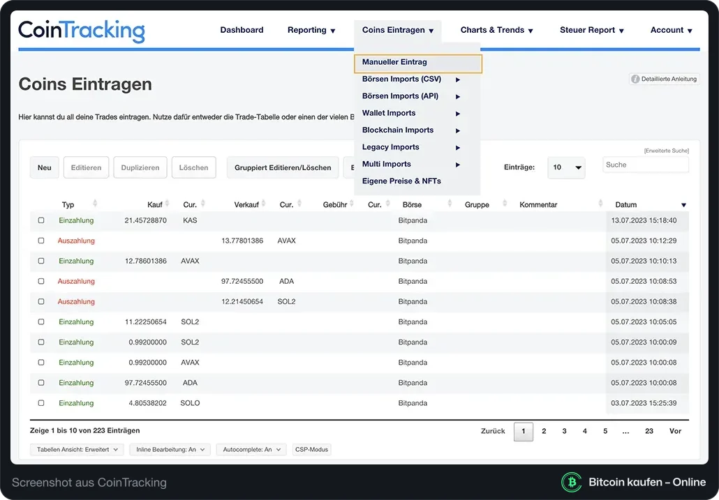Tick checkbox for 13.77801386 AVAX Auszahlung

point(41,241)
